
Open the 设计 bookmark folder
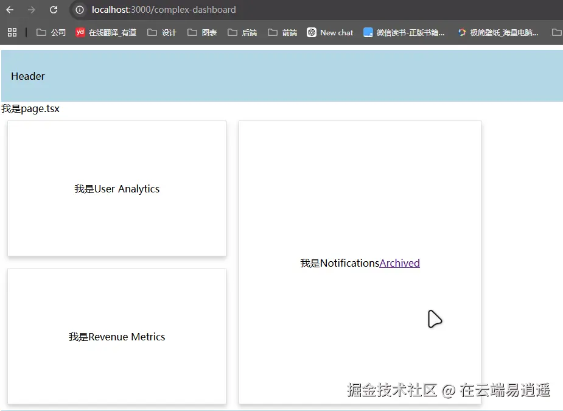(162, 33)
